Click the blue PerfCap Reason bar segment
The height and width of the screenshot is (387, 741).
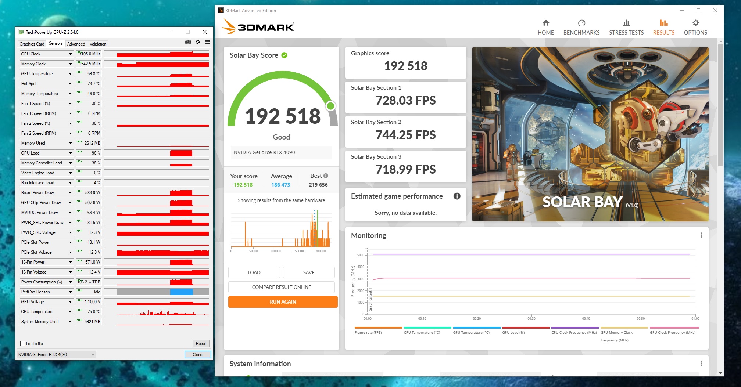(182, 292)
